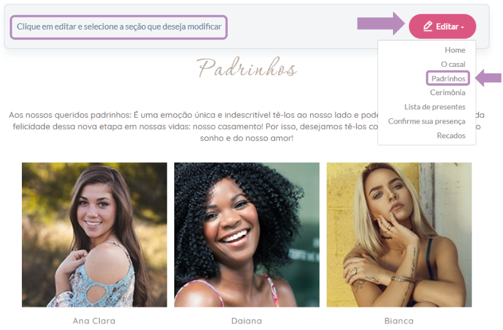Click the 'Clique em editar' instruction box
The image size is (503, 330).
point(119,27)
